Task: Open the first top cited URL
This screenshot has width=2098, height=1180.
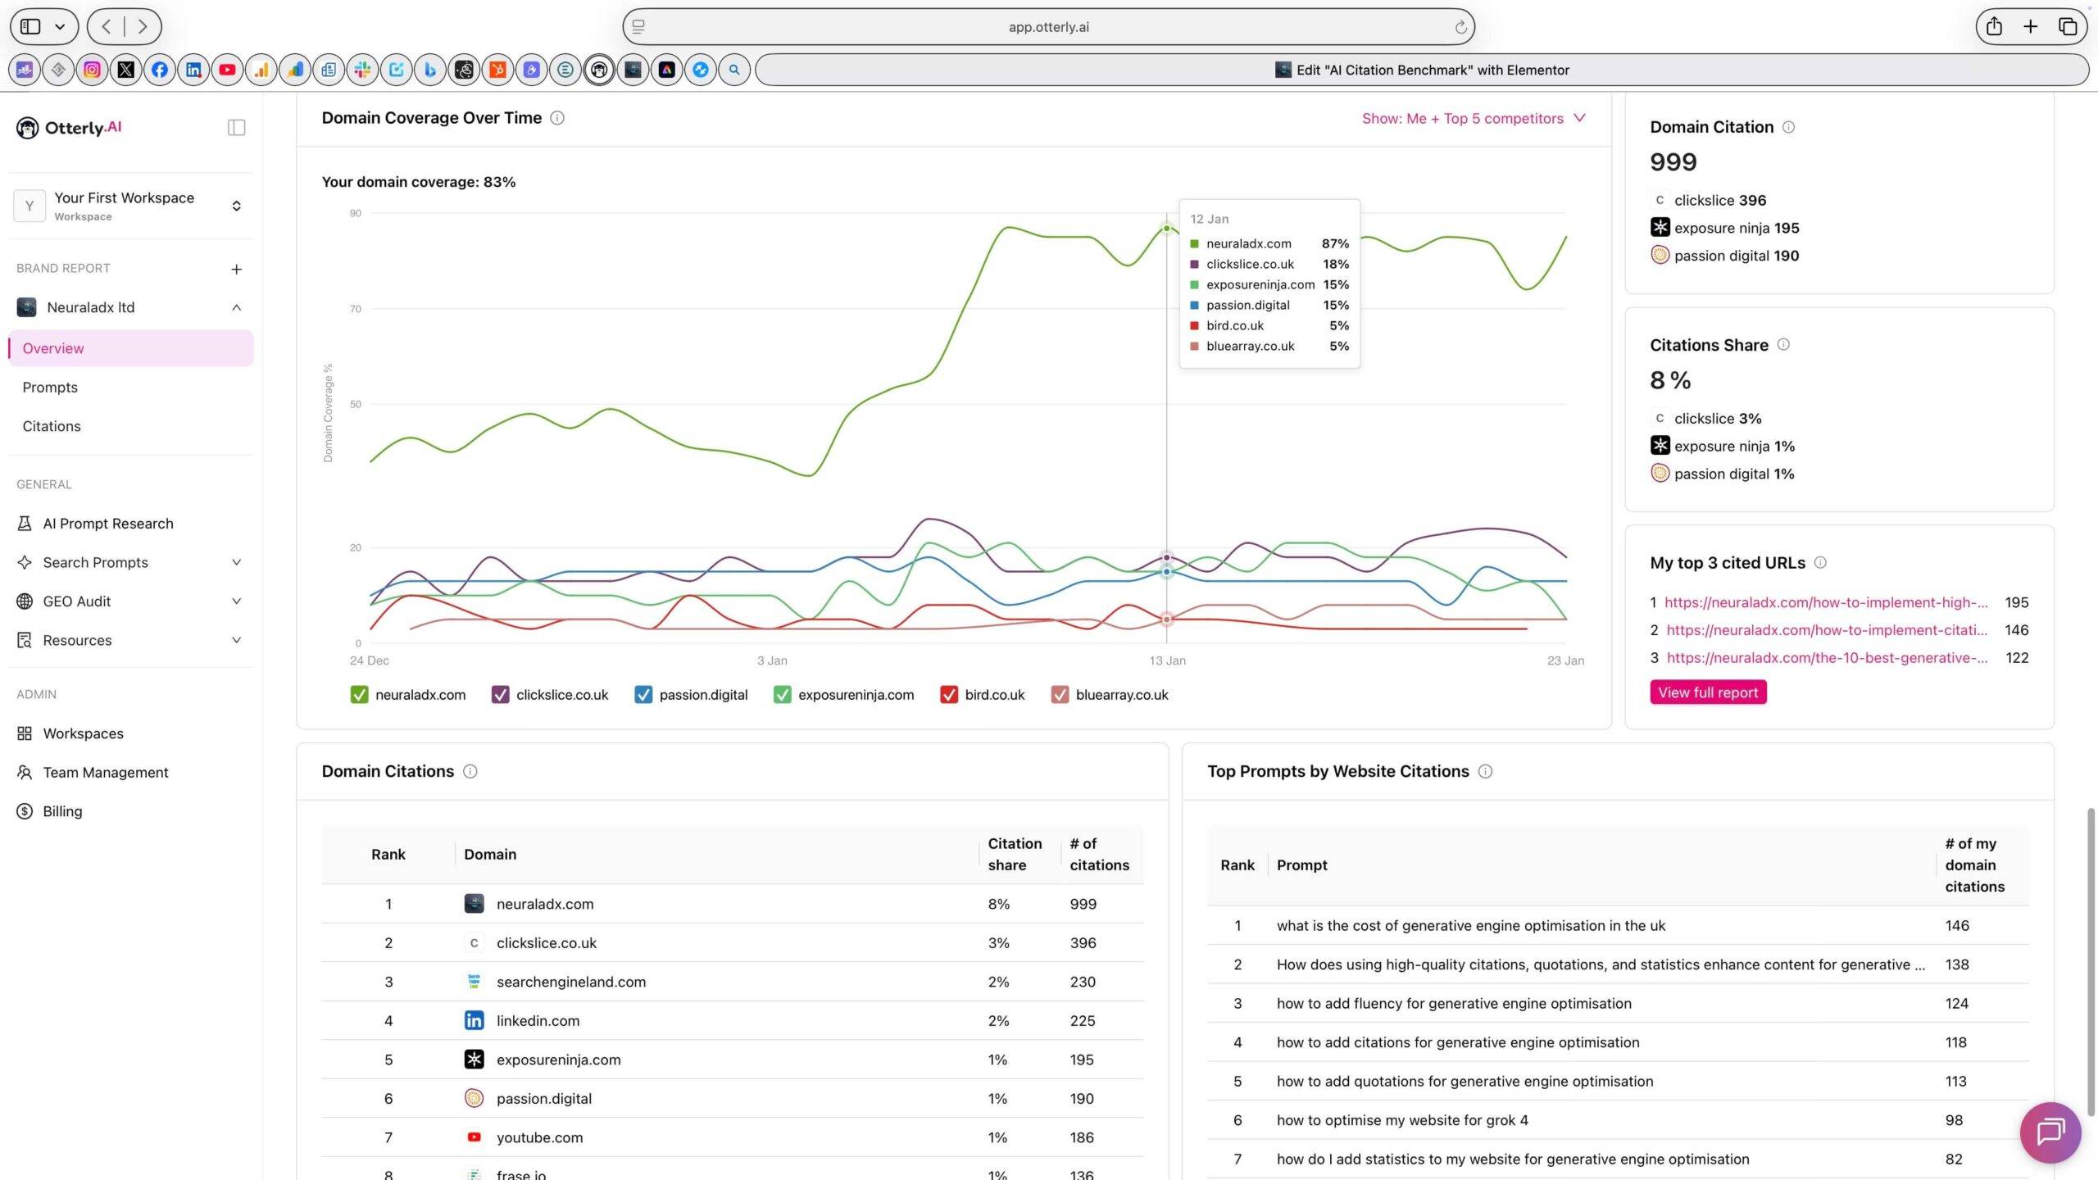Action: tap(1826, 602)
